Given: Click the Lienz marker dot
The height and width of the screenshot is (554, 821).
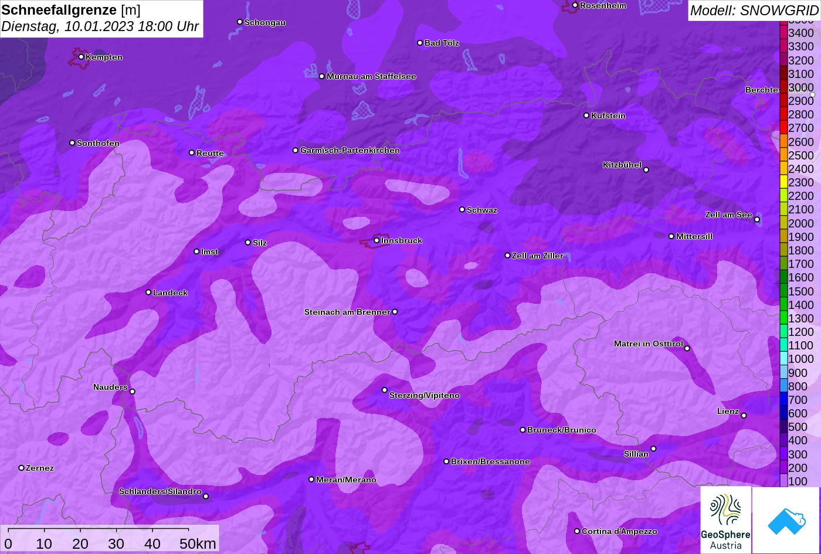Looking at the screenshot, I should [744, 416].
